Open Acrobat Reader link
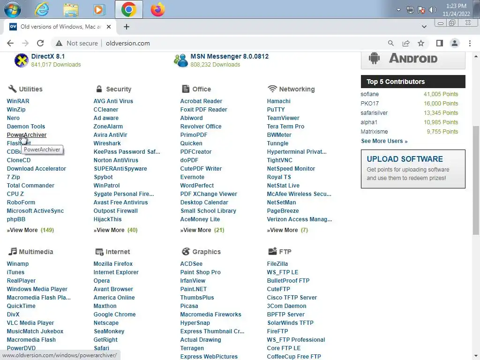Viewport: 480px width, 360px height. pos(201,101)
